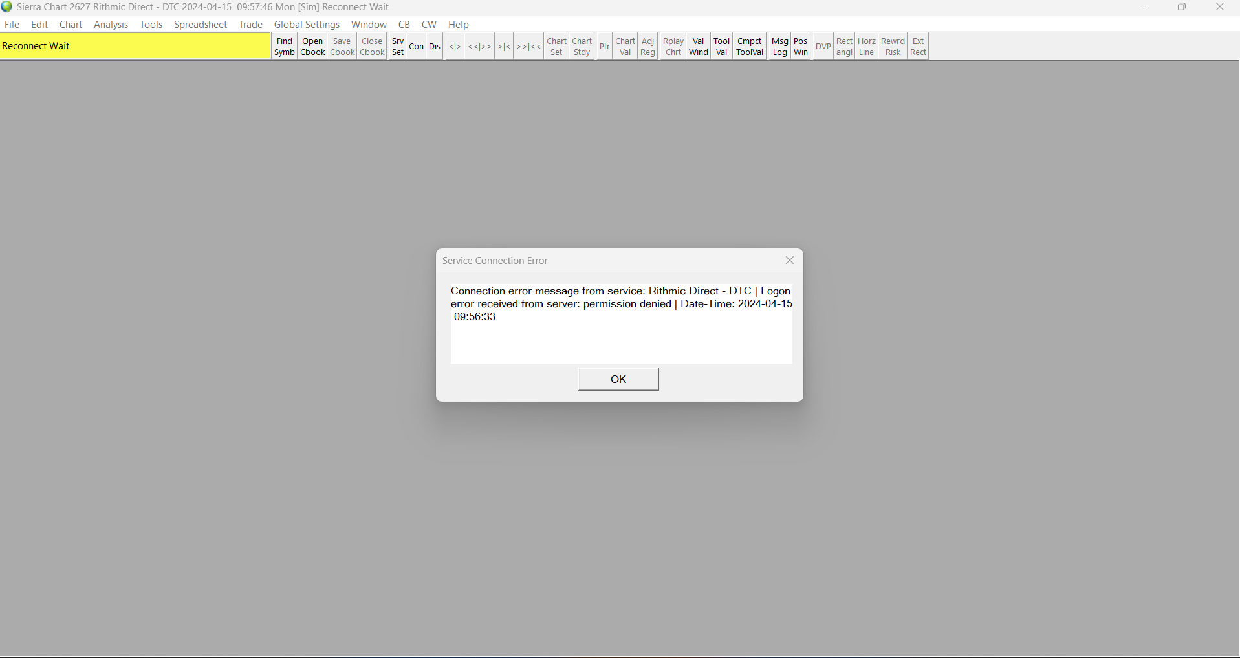Click the >|< bar spacing button

[505, 47]
